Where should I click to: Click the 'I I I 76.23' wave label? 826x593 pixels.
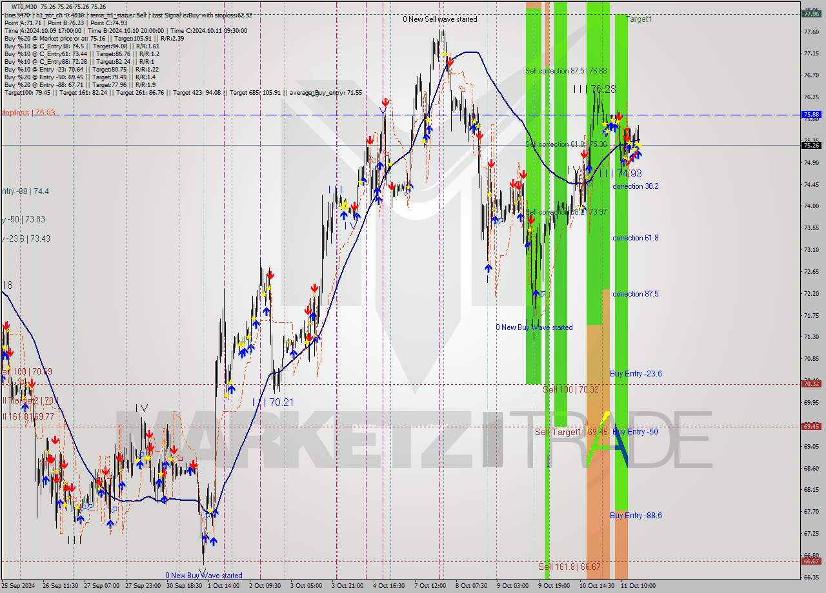click(x=594, y=90)
